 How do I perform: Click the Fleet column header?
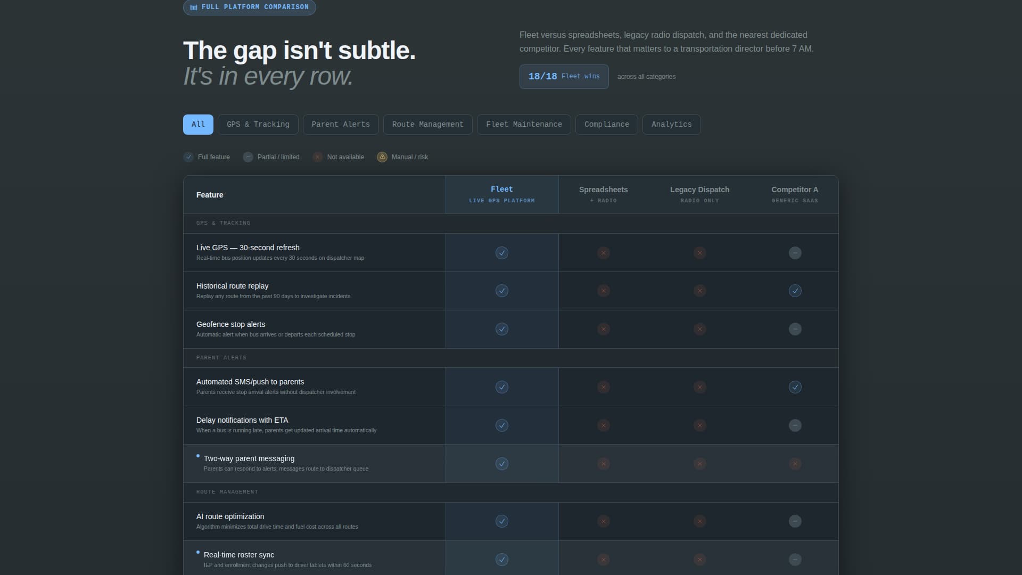point(502,195)
